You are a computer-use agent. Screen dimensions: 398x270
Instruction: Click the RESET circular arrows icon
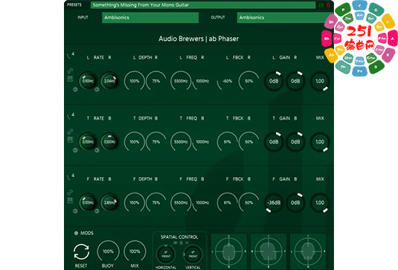81,251
